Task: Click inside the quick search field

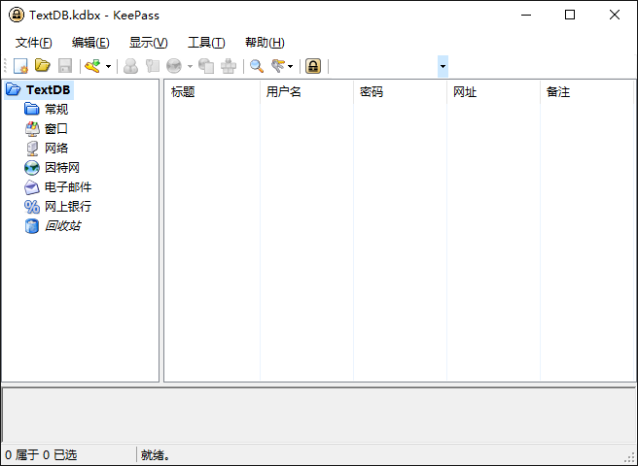Action: pyautogui.click(x=384, y=66)
